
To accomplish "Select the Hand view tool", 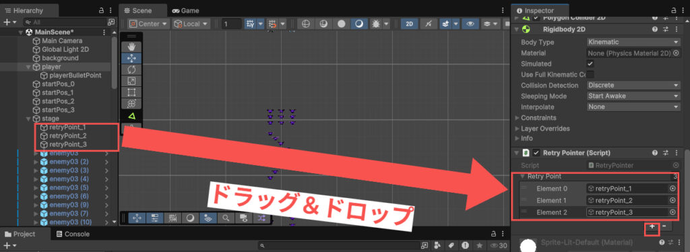I will pyautogui.click(x=132, y=46).
